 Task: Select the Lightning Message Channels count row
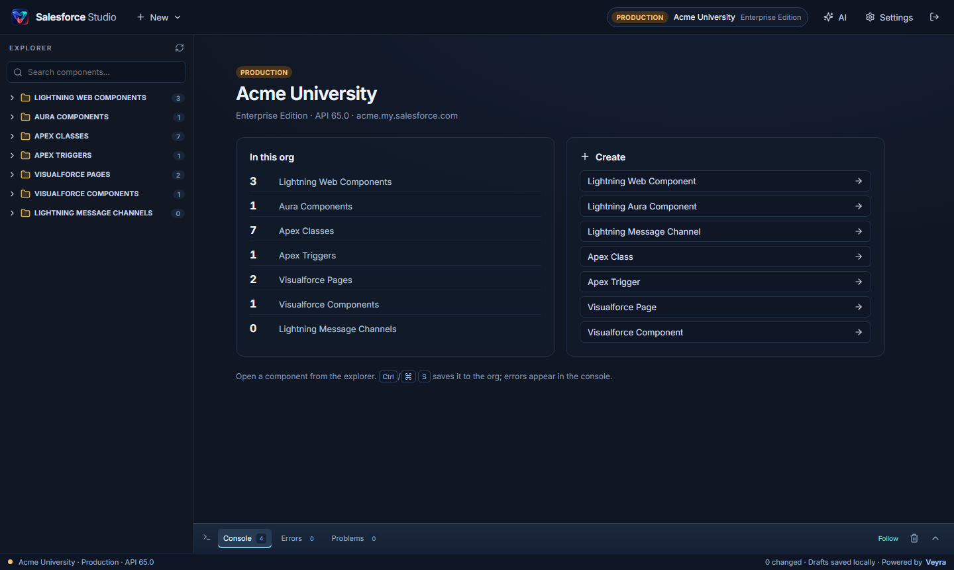coord(395,329)
